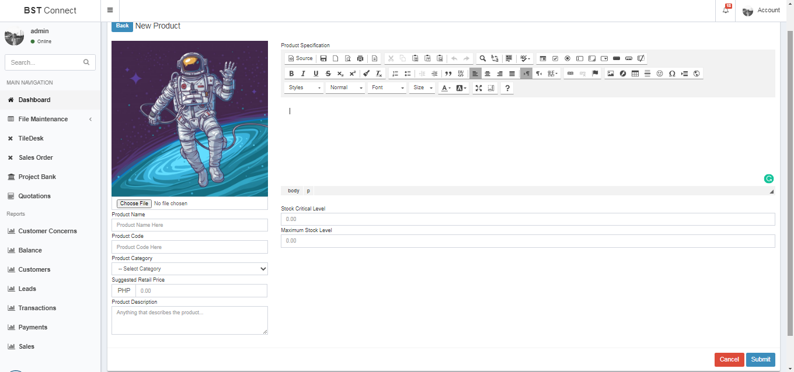This screenshot has height=372, width=794.
Task: Maximize the editor with the expand icon
Action: click(x=479, y=88)
